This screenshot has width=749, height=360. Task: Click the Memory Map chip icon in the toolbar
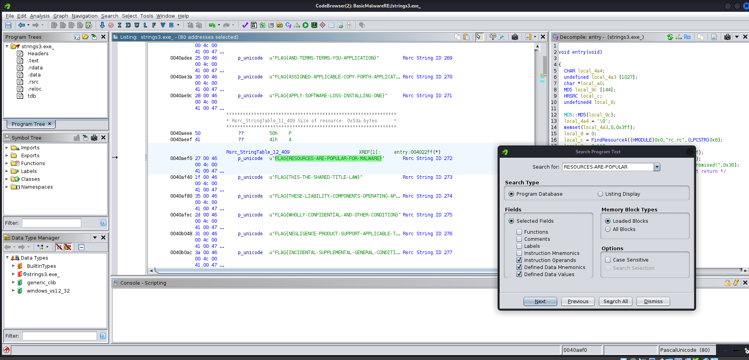point(314,25)
